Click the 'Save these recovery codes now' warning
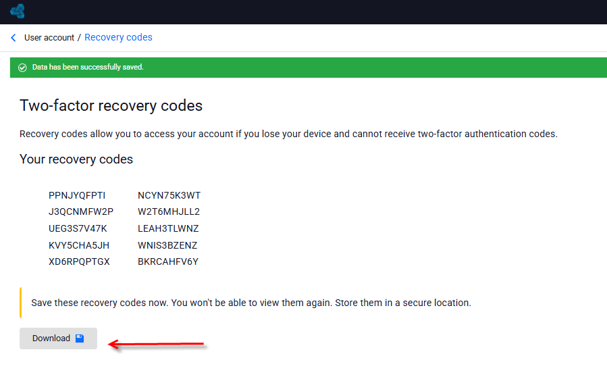The image size is (607, 377). point(251,303)
